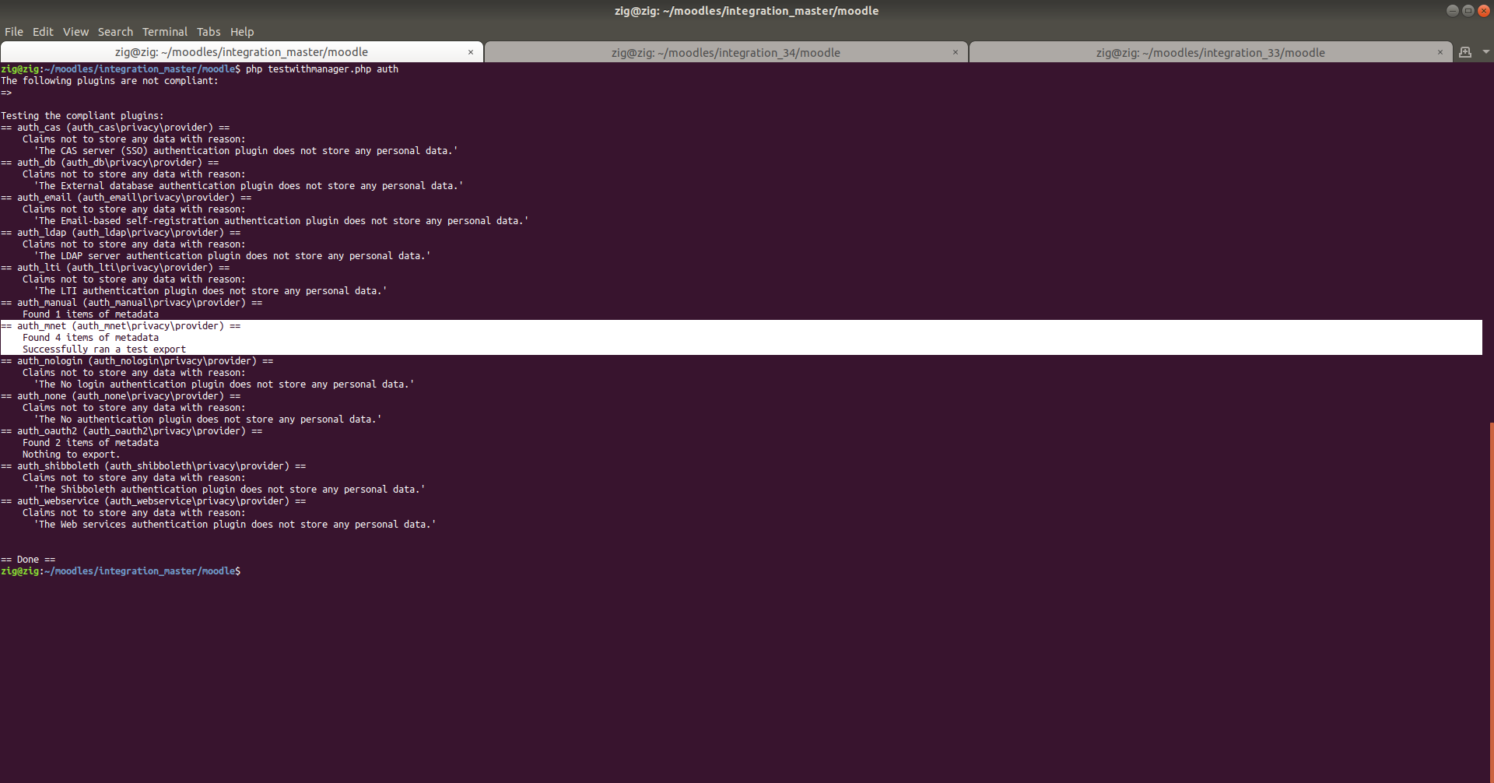
Task: Open the Terminal menu
Action: coord(165,32)
